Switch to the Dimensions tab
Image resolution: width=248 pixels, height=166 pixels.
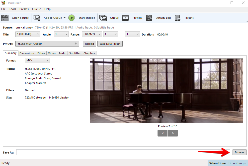[27, 53]
